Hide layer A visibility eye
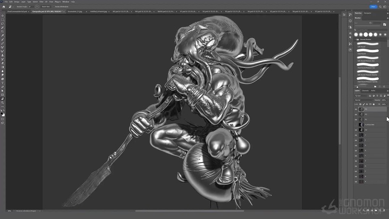This screenshot has width=389, height=219. [x=356, y=182]
